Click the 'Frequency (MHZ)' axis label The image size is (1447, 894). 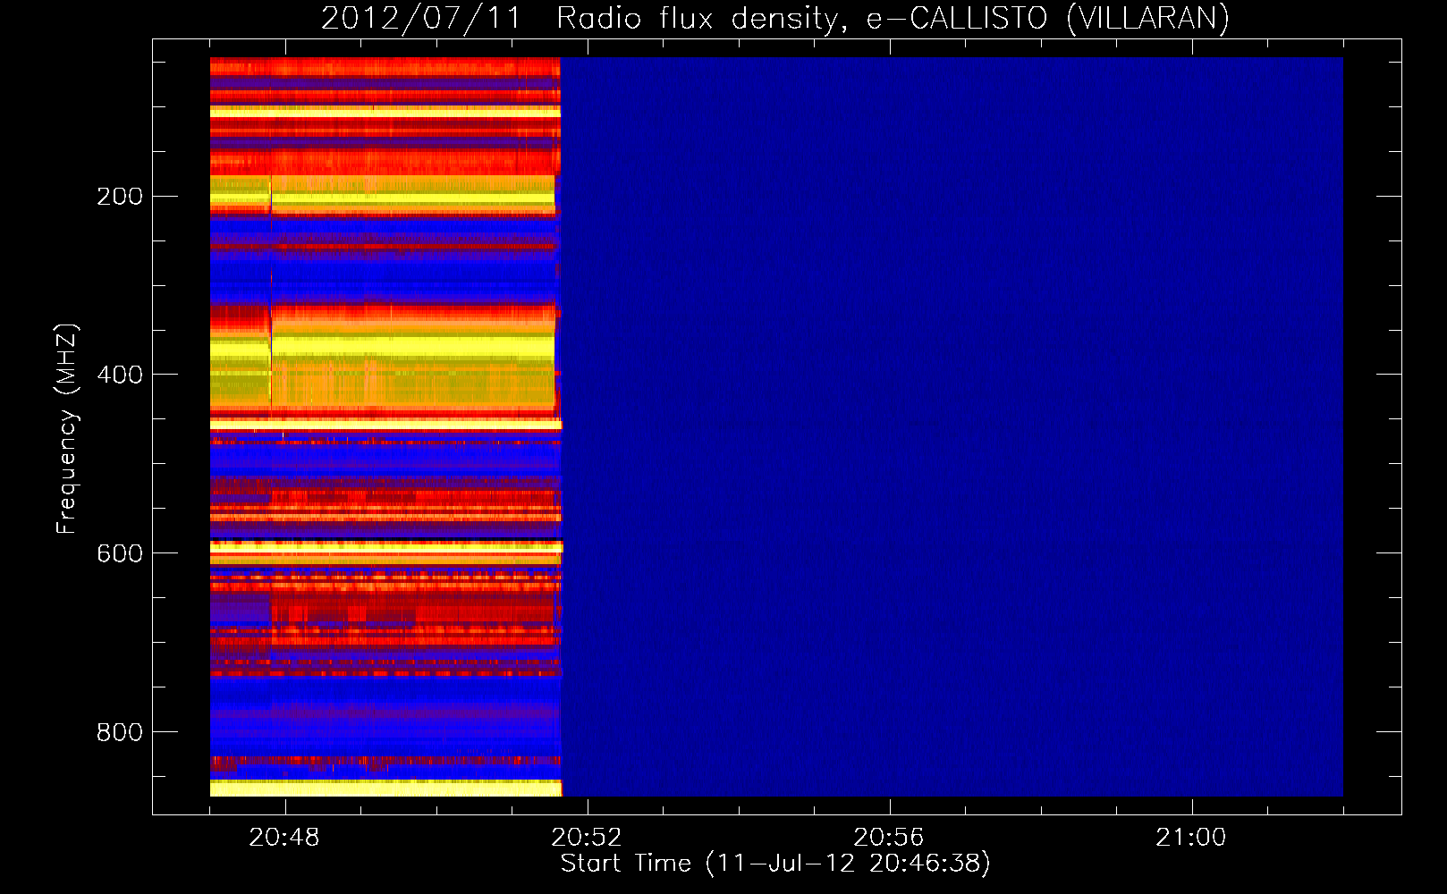(67, 429)
